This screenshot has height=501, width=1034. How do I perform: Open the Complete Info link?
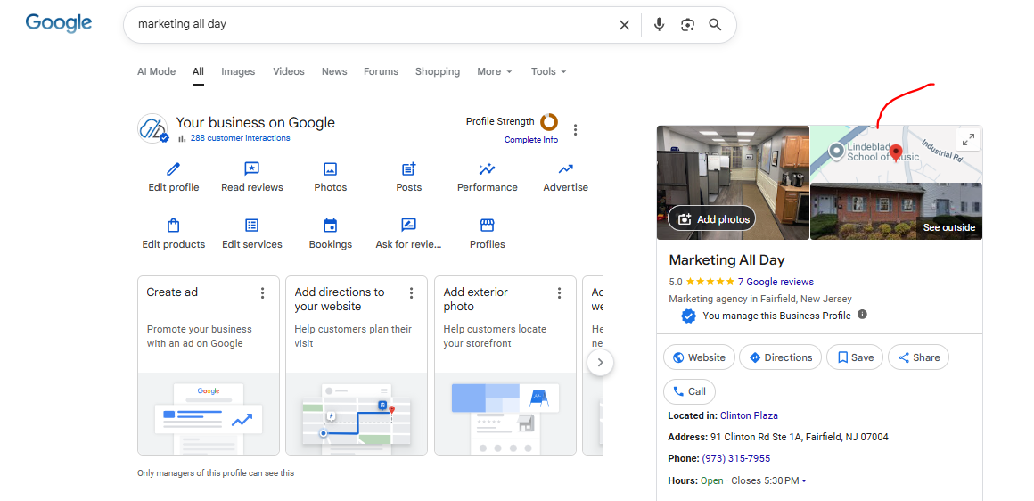[531, 140]
